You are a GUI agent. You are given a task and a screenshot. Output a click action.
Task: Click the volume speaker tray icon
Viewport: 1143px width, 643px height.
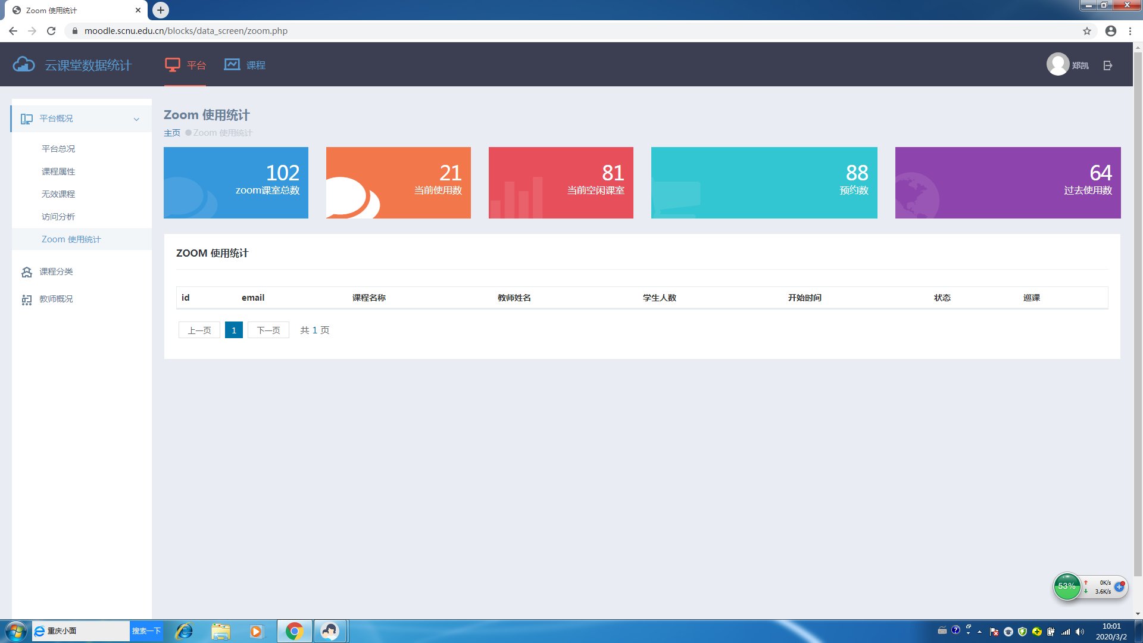(x=1080, y=632)
